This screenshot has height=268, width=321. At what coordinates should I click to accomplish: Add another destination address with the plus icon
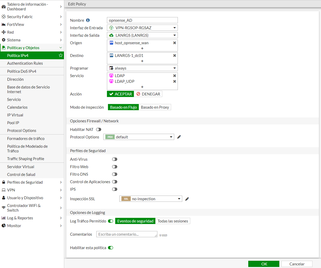coord(142,61)
